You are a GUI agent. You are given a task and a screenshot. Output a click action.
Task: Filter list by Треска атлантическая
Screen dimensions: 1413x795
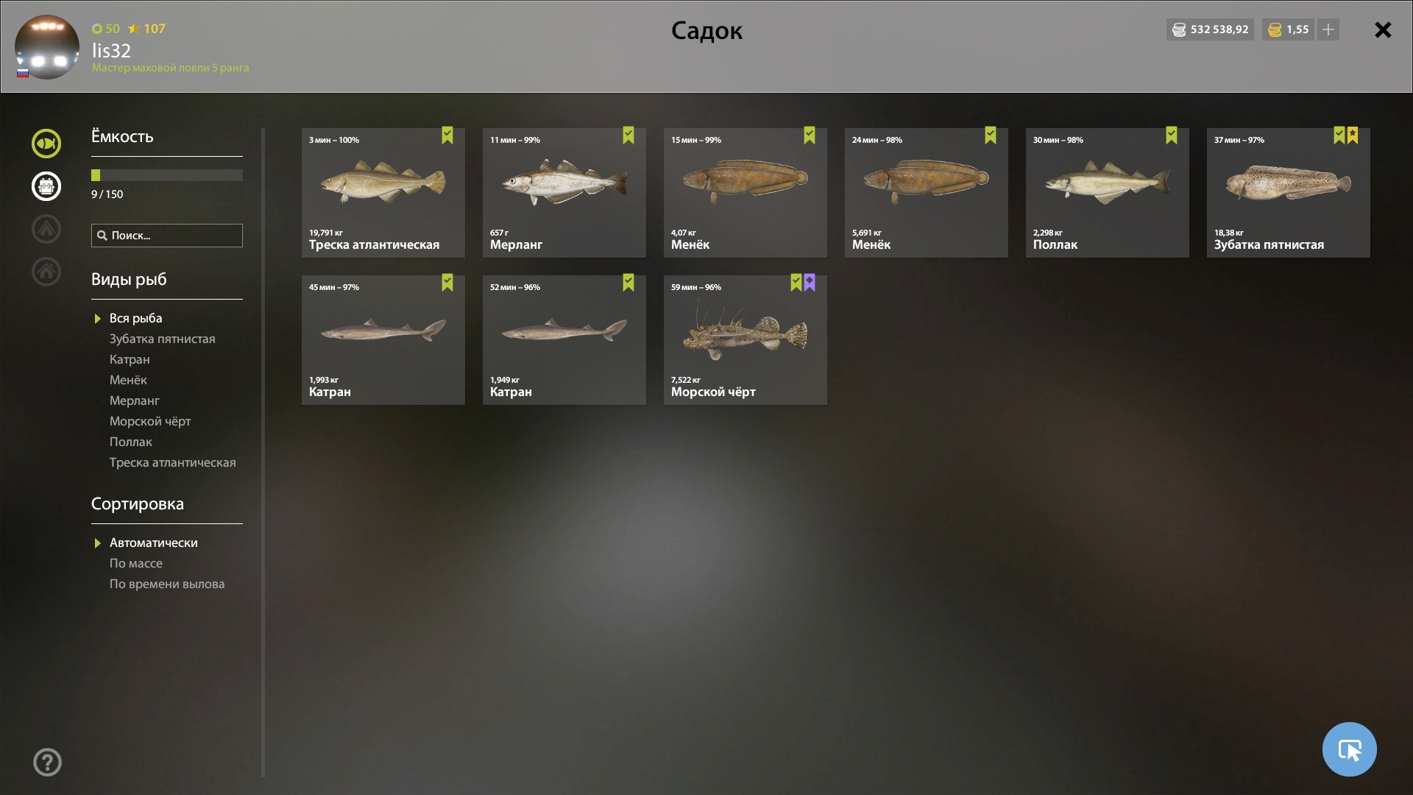(173, 462)
